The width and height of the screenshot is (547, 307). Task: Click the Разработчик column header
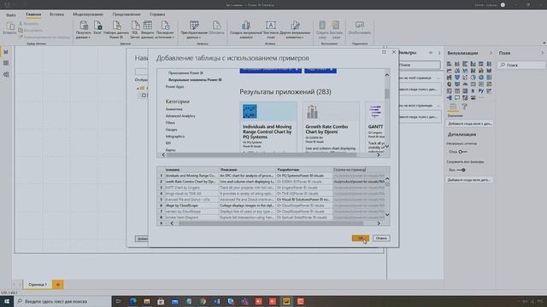[x=304, y=170]
